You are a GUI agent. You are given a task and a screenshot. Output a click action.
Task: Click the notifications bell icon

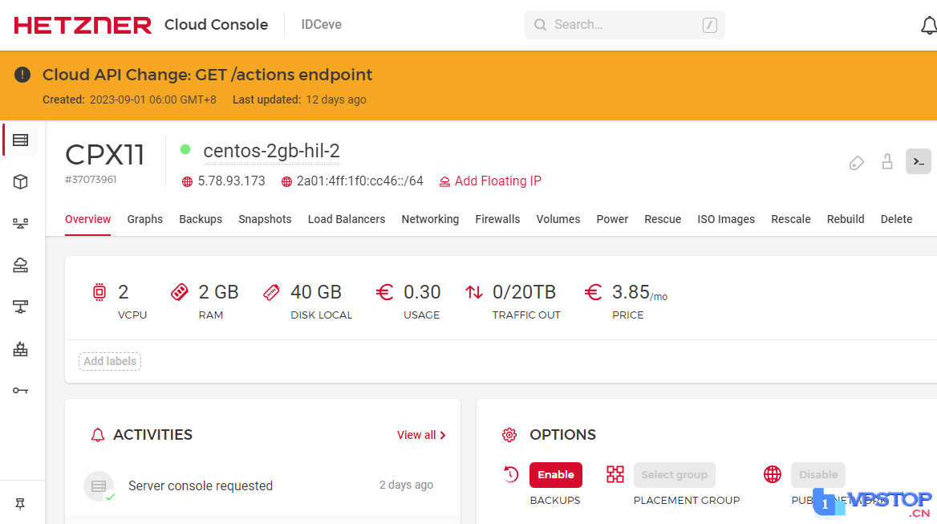(x=928, y=25)
